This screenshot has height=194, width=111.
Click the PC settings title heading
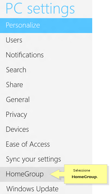pyautogui.click(x=40, y=9)
